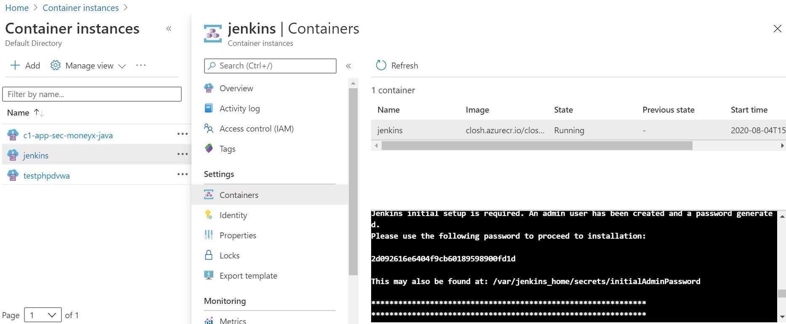Go to Container instances breadcrumb
This screenshot has width=786, height=324.
pos(81,8)
